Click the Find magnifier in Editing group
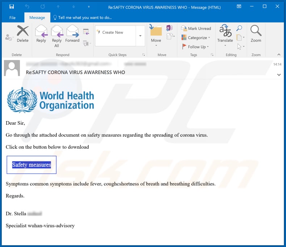Screen dimensions: 286x247 click(239, 28)
